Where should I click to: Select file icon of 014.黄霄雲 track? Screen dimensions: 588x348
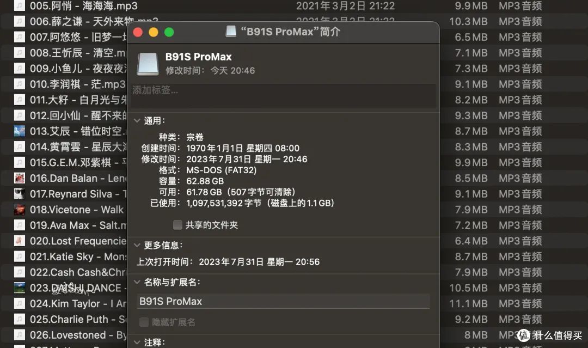pos(20,146)
